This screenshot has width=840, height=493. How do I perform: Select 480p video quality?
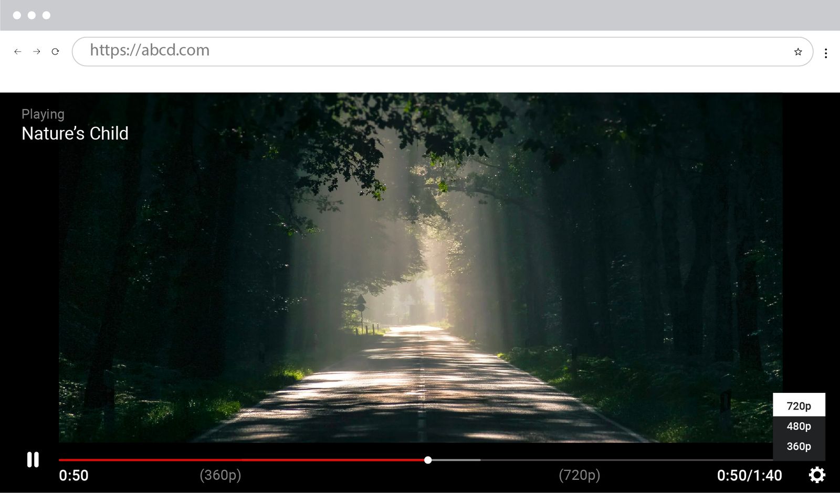click(x=799, y=426)
